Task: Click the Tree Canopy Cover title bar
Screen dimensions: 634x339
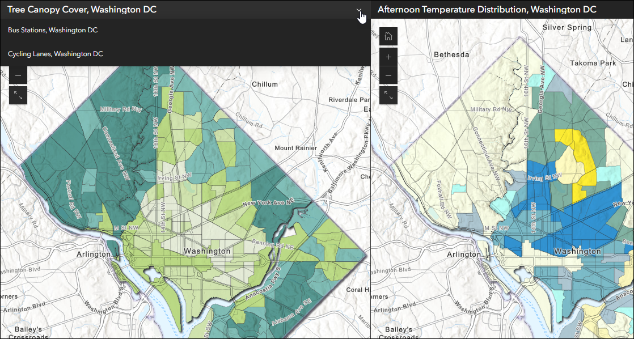Action: pos(185,10)
